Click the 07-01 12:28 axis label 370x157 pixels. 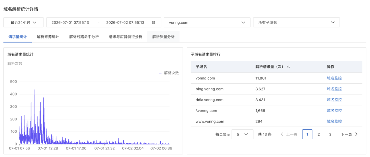(x=48, y=148)
